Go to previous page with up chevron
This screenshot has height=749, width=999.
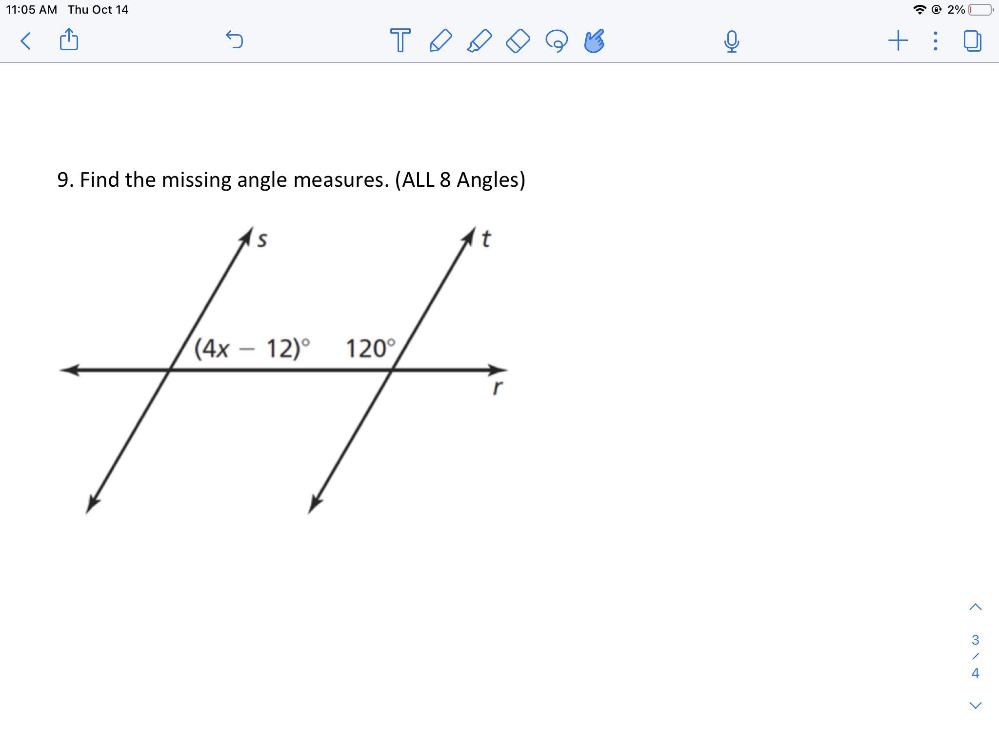[x=975, y=607]
